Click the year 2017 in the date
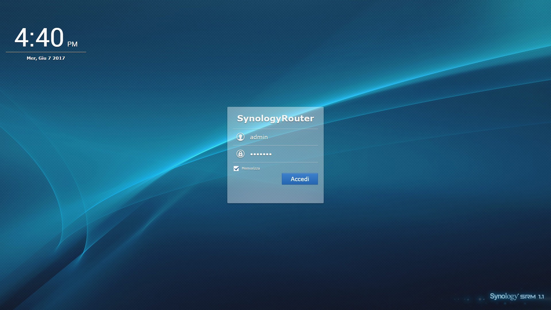The width and height of the screenshot is (551, 310). click(59, 58)
